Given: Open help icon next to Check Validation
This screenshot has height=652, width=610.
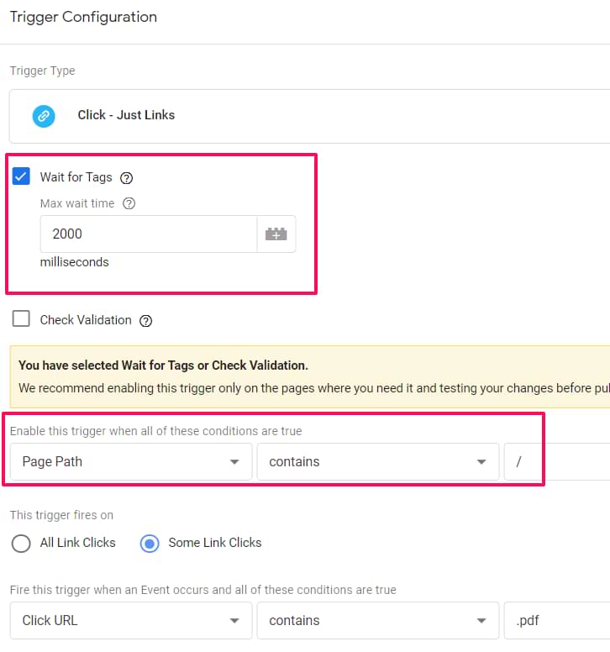Looking at the screenshot, I should 146,320.
